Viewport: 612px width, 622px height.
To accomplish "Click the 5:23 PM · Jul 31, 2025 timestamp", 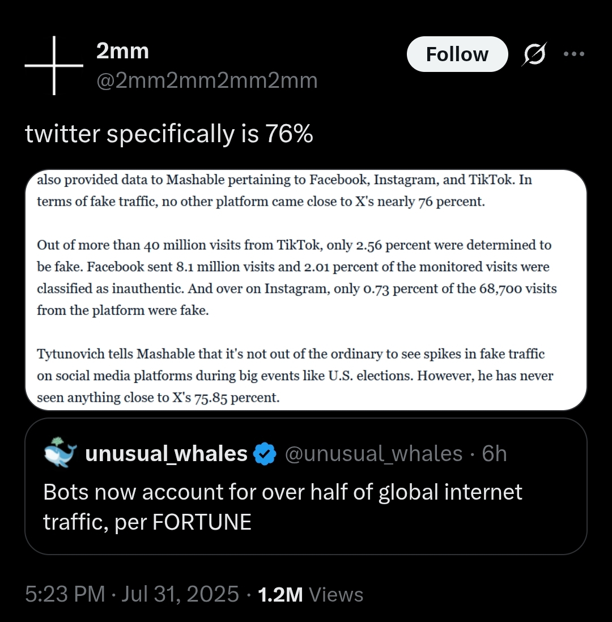I will point(132,594).
